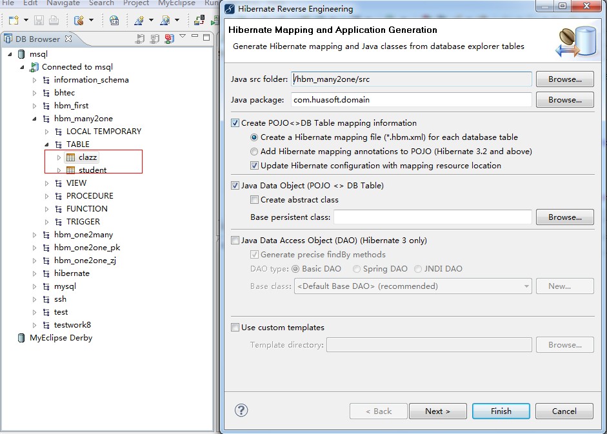Click the deploy-to-server toolbar icon
Image resolution: width=607 pixels, height=434 pixels.
199,20
